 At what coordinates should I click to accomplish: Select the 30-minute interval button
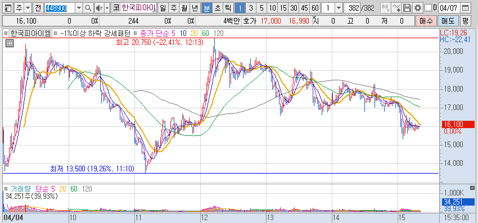(x=294, y=8)
